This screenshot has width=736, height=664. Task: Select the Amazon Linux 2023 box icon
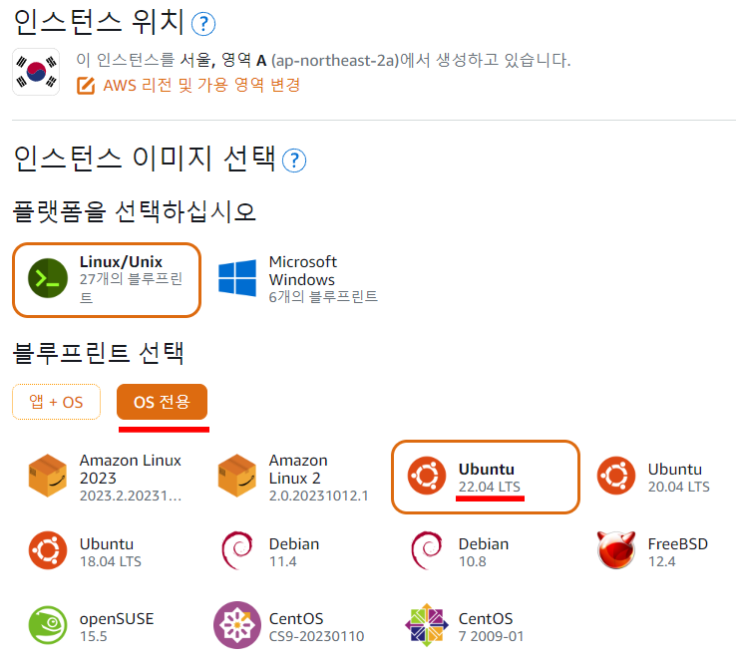tap(48, 476)
